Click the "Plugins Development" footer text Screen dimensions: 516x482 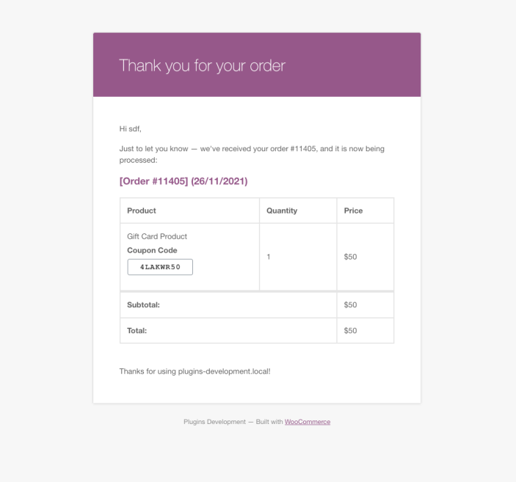(214, 422)
